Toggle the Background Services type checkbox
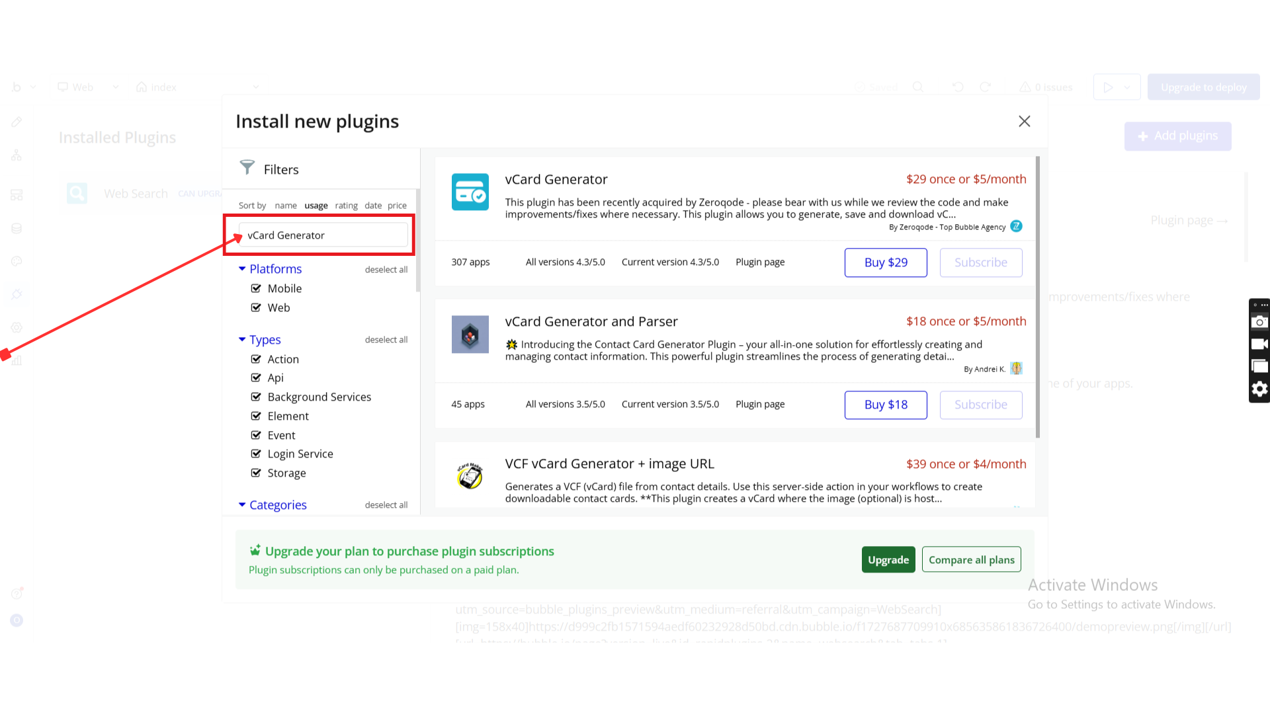 pos(256,397)
